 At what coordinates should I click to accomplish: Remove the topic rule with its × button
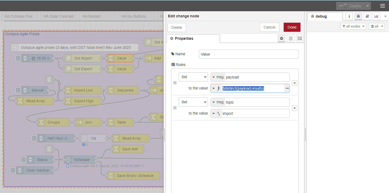coord(294,108)
